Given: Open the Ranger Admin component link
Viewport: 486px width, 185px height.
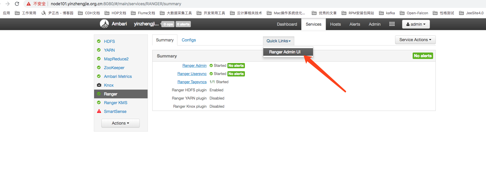Looking at the screenshot, I should [x=194, y=66].
